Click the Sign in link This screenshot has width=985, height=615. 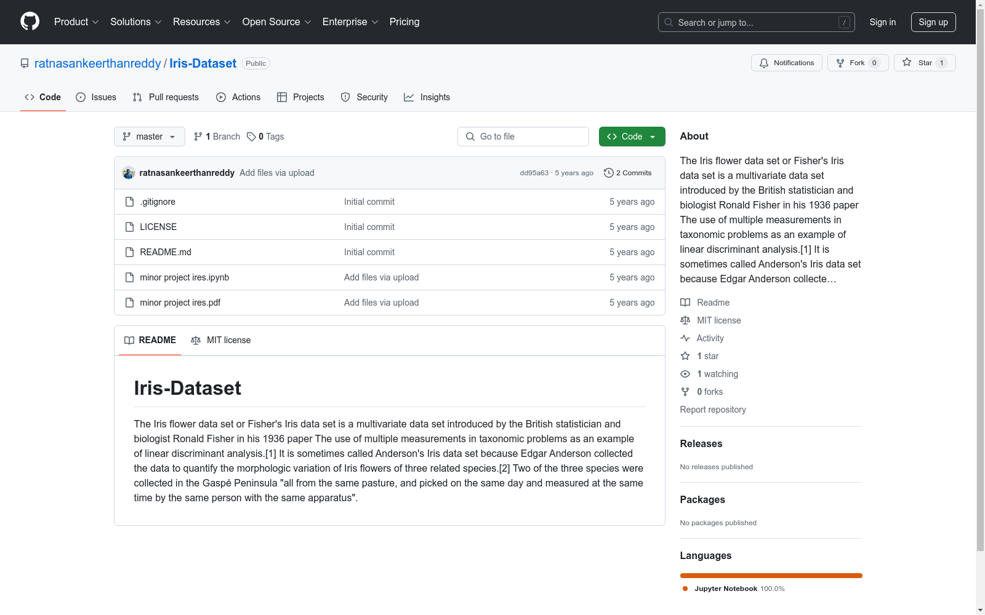(x=883, y=22)
